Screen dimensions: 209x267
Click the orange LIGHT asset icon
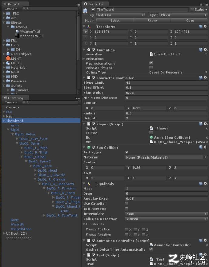8,58
